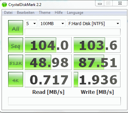Viewport: 128px width, 113px height.
Task: Run all benchmarks with the All button
Action: [16, 28]
